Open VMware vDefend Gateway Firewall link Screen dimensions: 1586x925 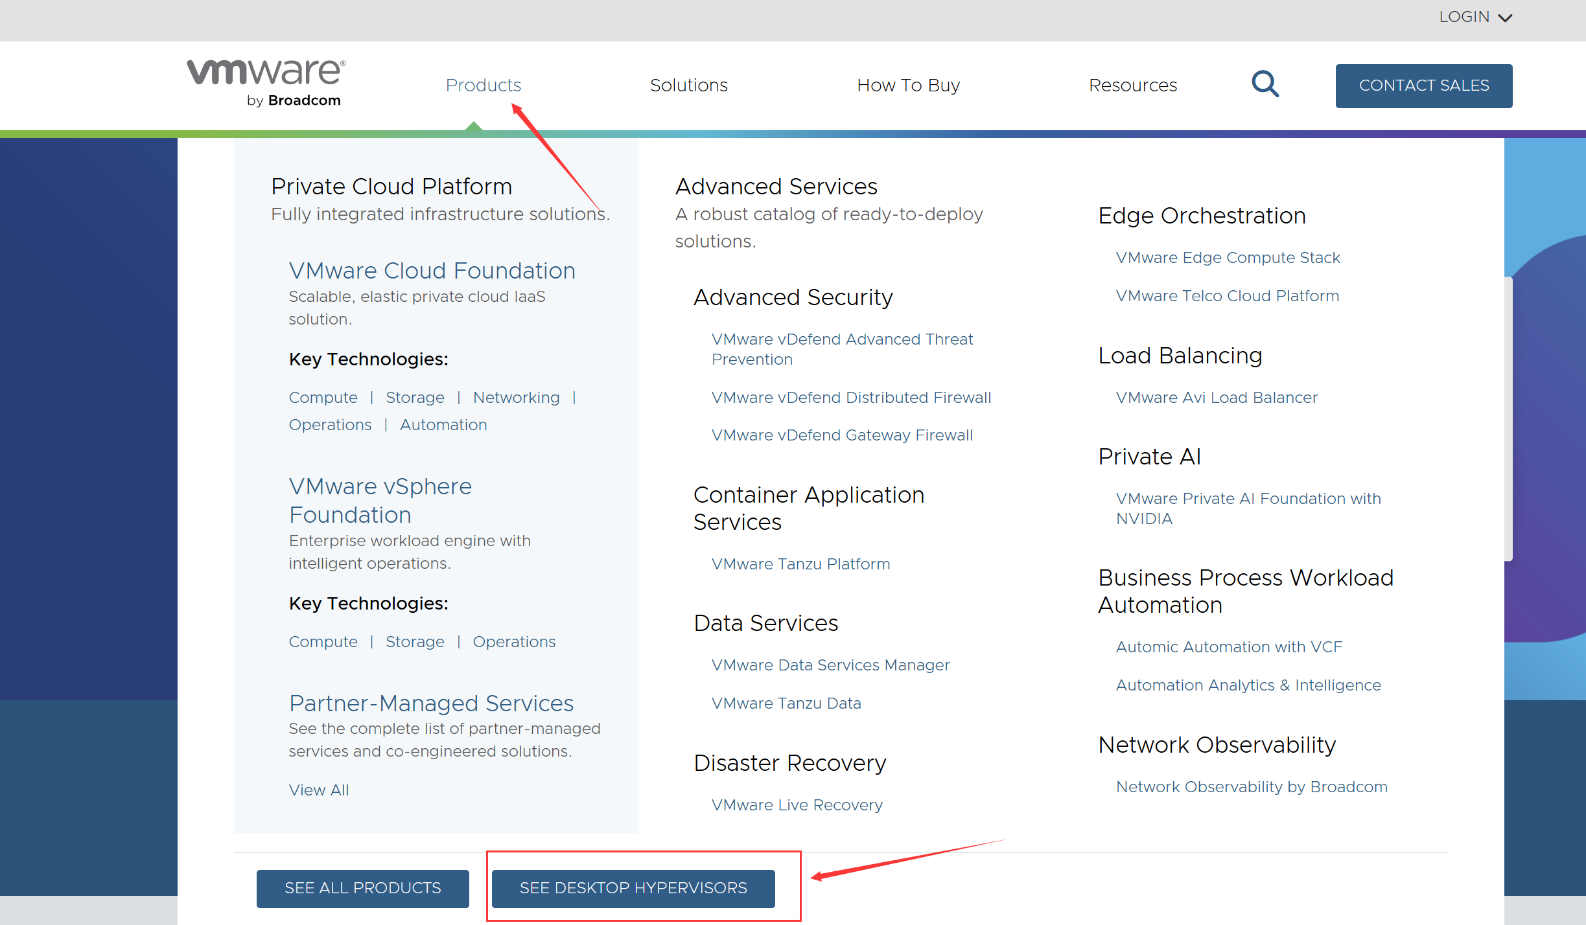click(x=842, y=435)
